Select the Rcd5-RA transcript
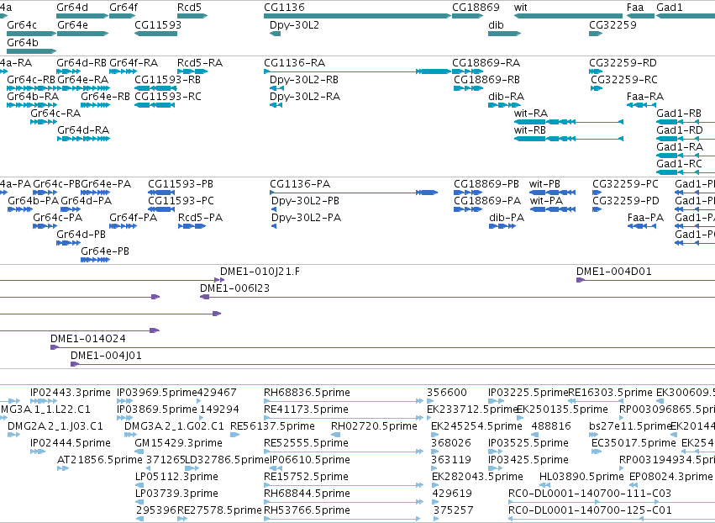Viewport: 715px width, 523px height. point(192,71)
